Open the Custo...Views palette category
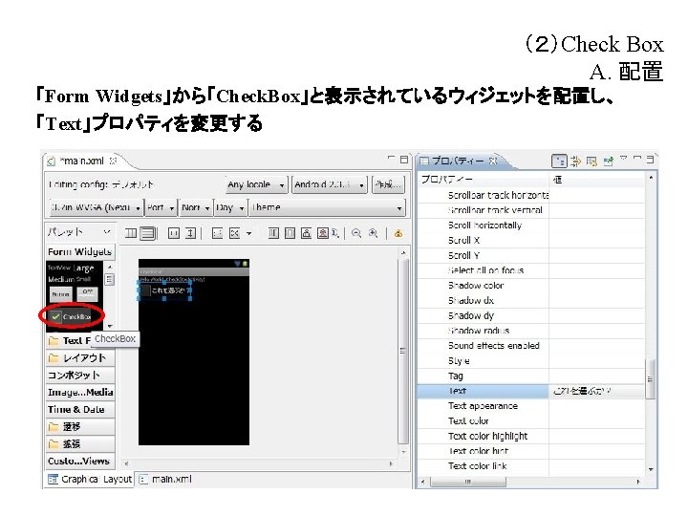This screenshot has height=516, width=688. 80,461
